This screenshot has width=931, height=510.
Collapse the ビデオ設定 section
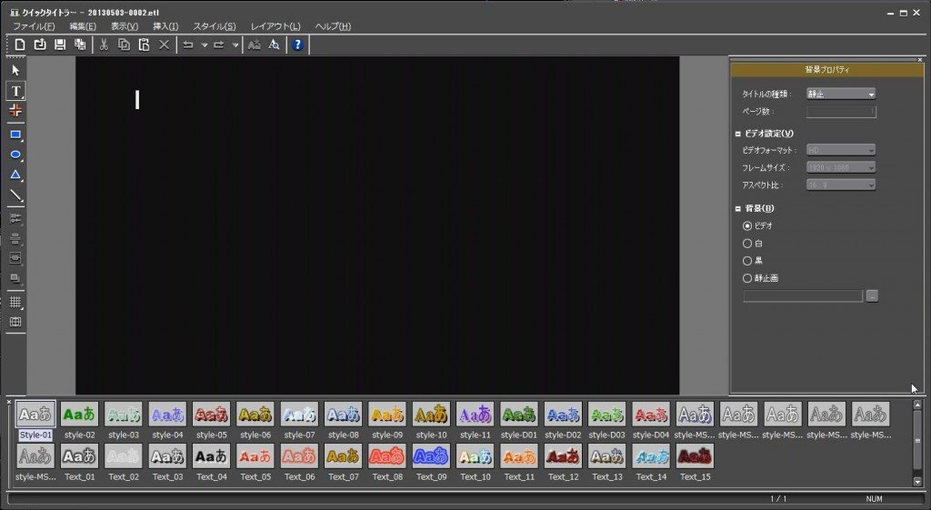[x=738, y=134]
